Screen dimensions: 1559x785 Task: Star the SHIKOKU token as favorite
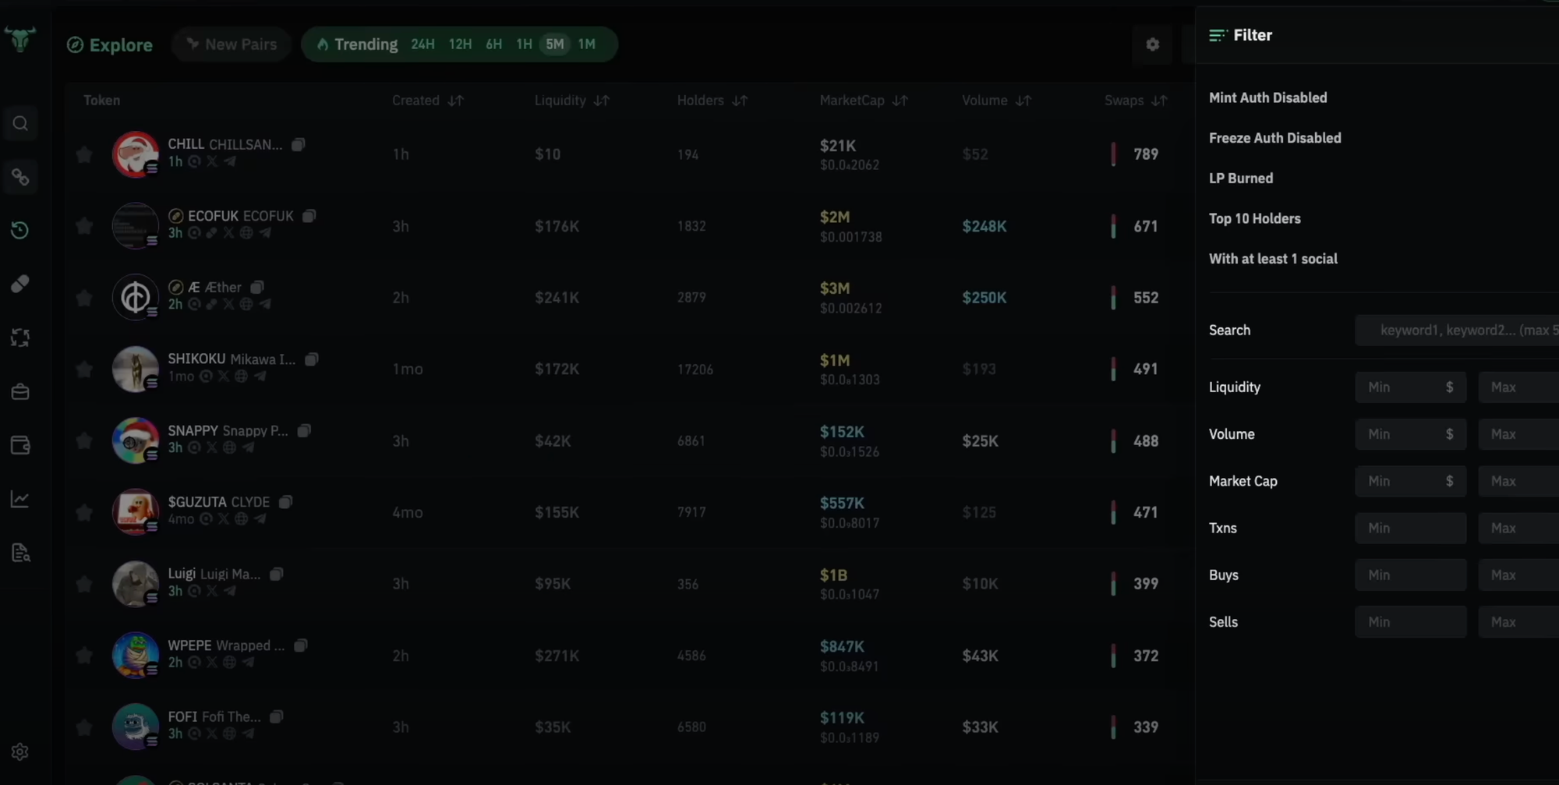(84, 369)
